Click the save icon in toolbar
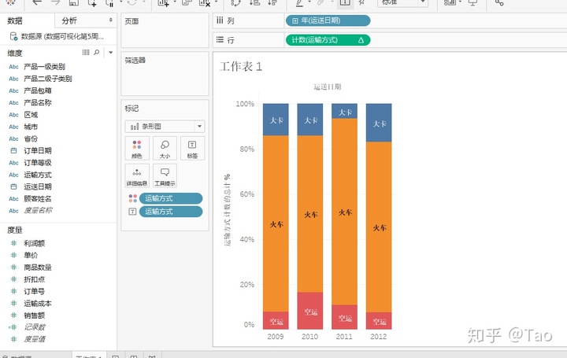 pos(74,2)
